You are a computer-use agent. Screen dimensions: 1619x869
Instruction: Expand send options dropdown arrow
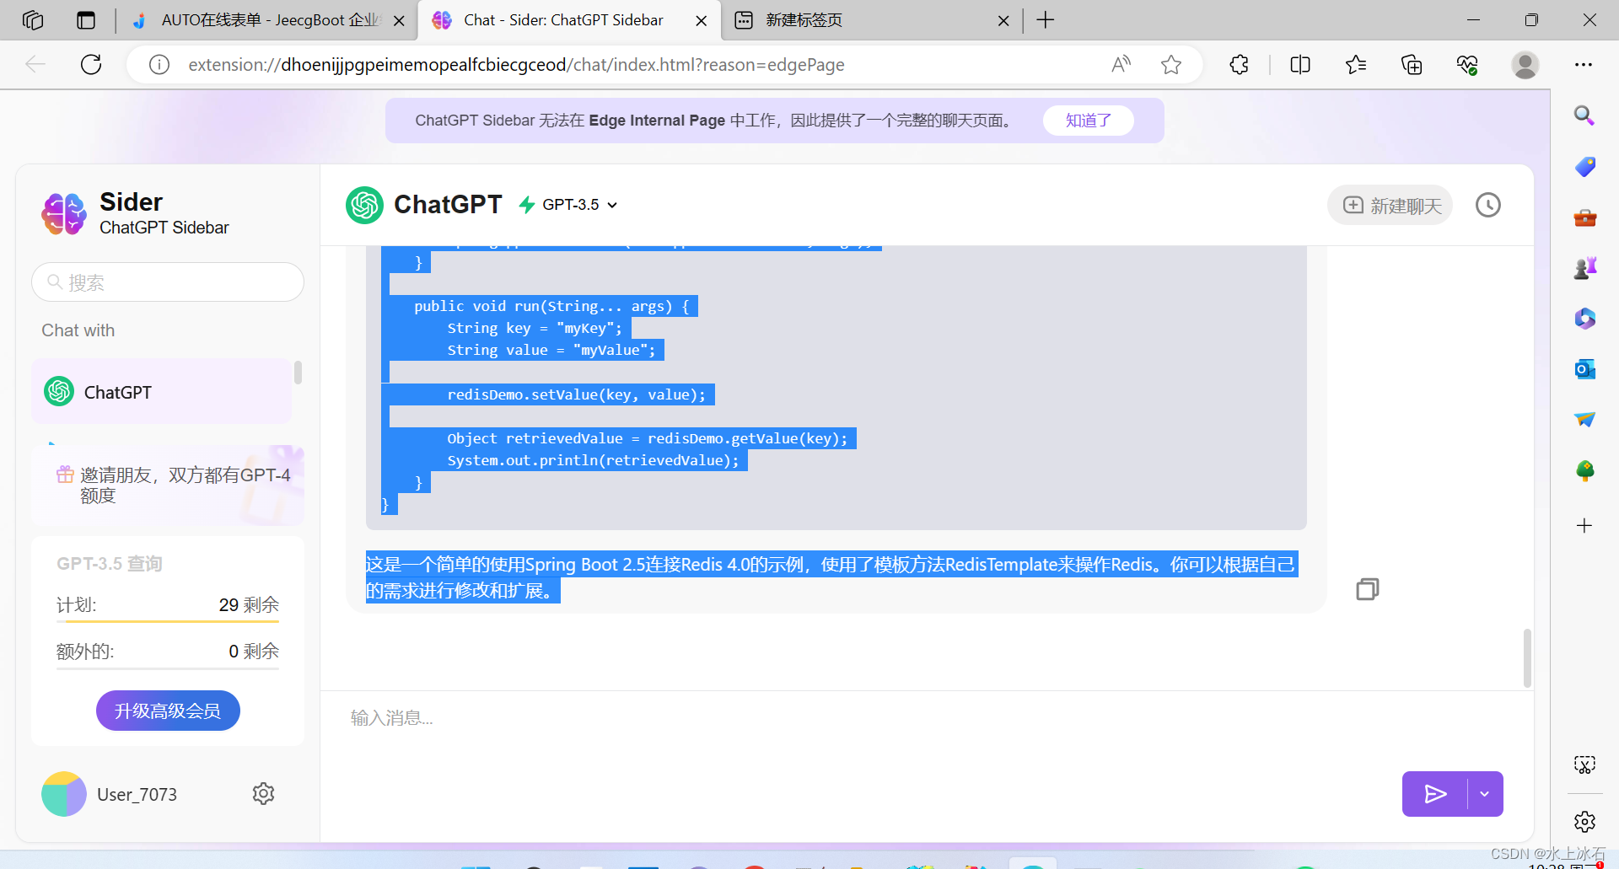point(1485,793)
